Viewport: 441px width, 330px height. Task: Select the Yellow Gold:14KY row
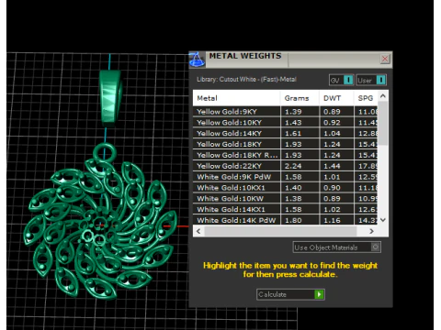tap(286, 133)
